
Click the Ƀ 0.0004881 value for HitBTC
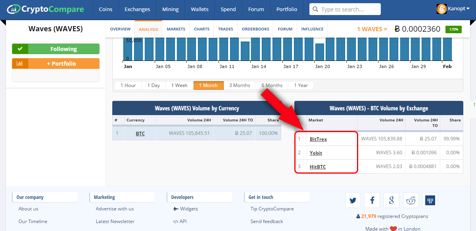pos(423,167)
